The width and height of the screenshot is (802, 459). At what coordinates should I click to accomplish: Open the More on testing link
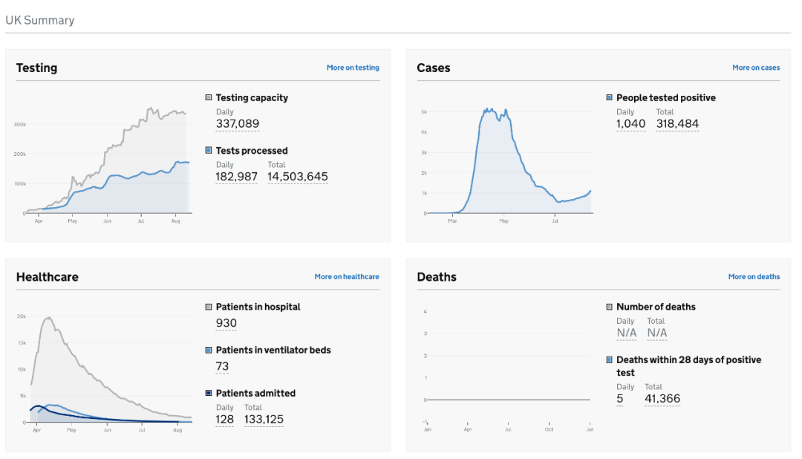(x=353, y=68)
